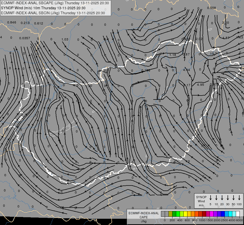Click the 0.612 value on the map
Viewport: 244px width, 225px height.
(x=39, y=23)
